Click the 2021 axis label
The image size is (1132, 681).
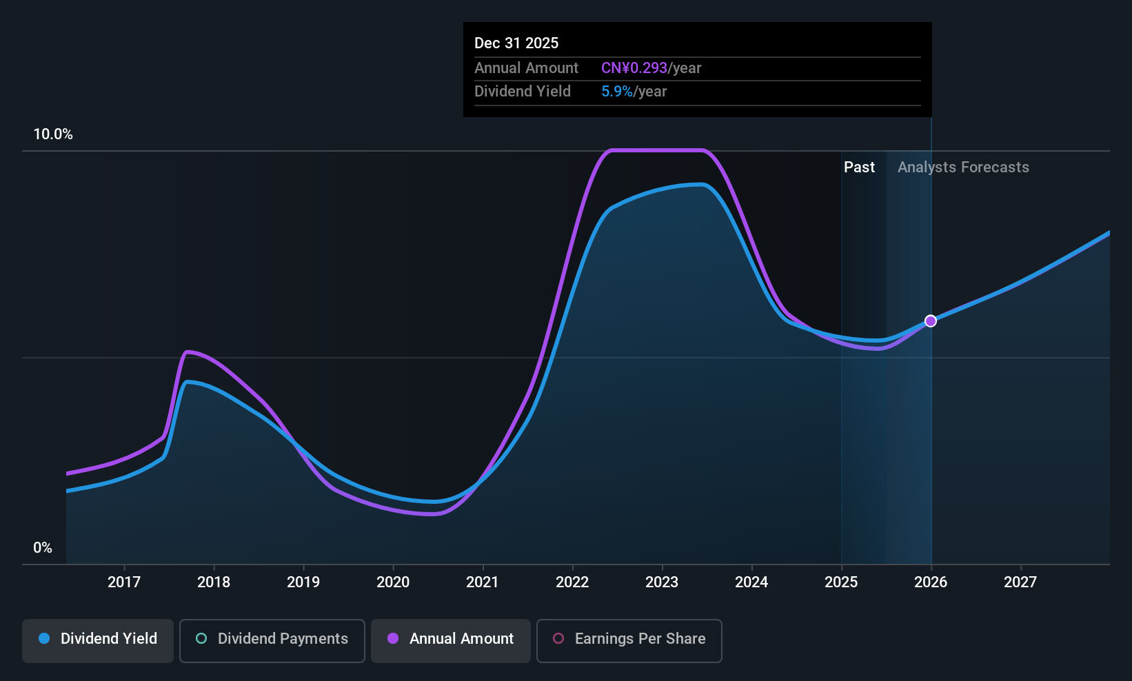483,582
